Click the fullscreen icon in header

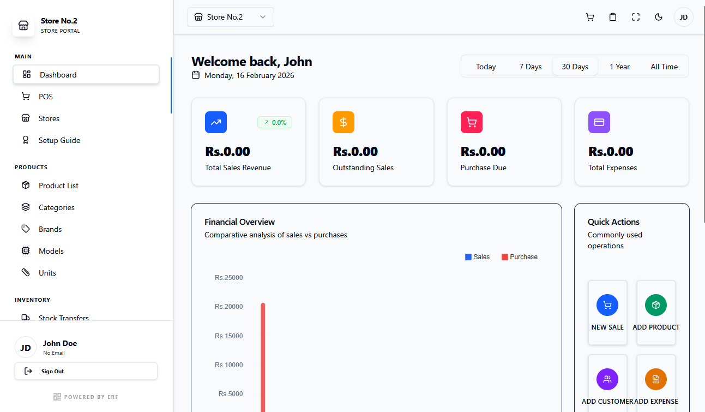point(636,17)
